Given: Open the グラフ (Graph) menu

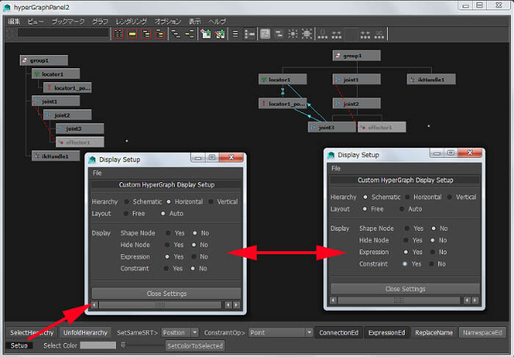Looking at the screenshot, I should (100, 21).
